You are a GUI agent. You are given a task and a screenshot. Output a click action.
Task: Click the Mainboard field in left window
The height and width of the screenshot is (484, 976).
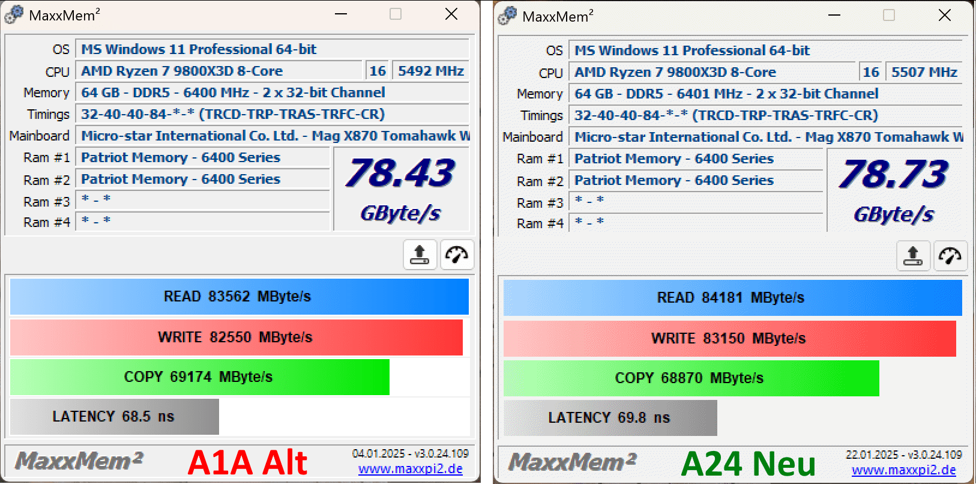273,136
